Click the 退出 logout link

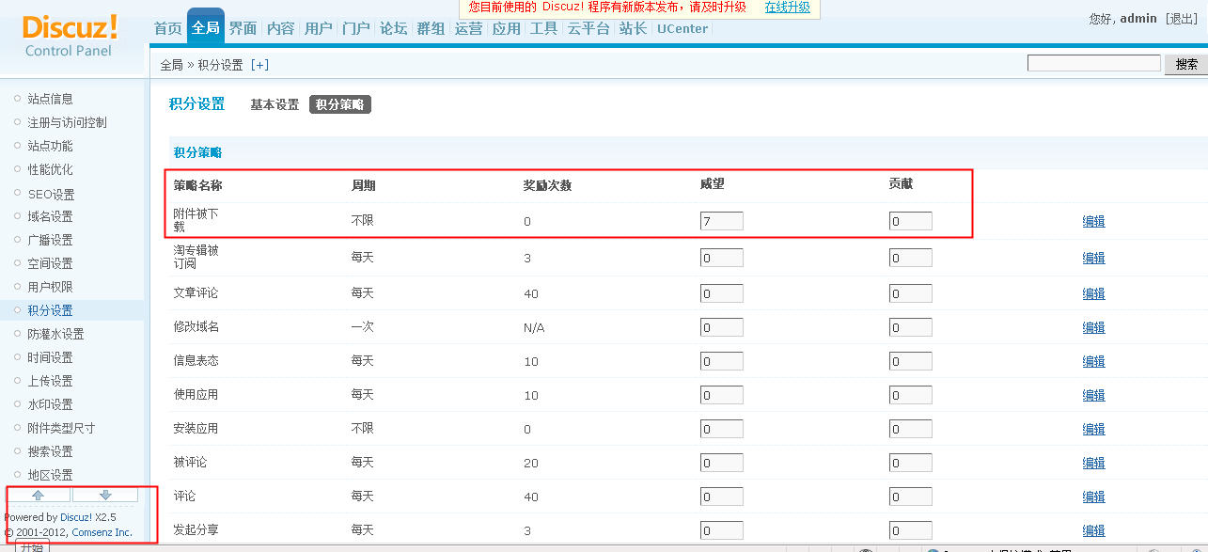(x=1182, y=19)
